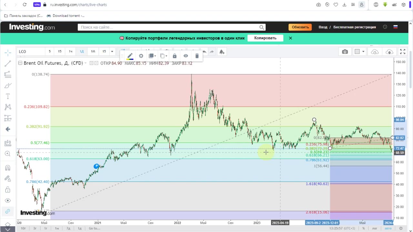Expand the timeframe dropdown arrow
The image size is (413, 232).
point(112,52)
